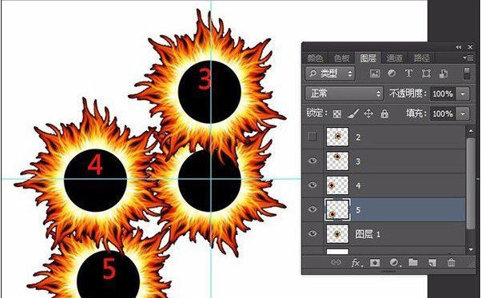Show hidden layer 2 visibility box

(x=312, y=137)
